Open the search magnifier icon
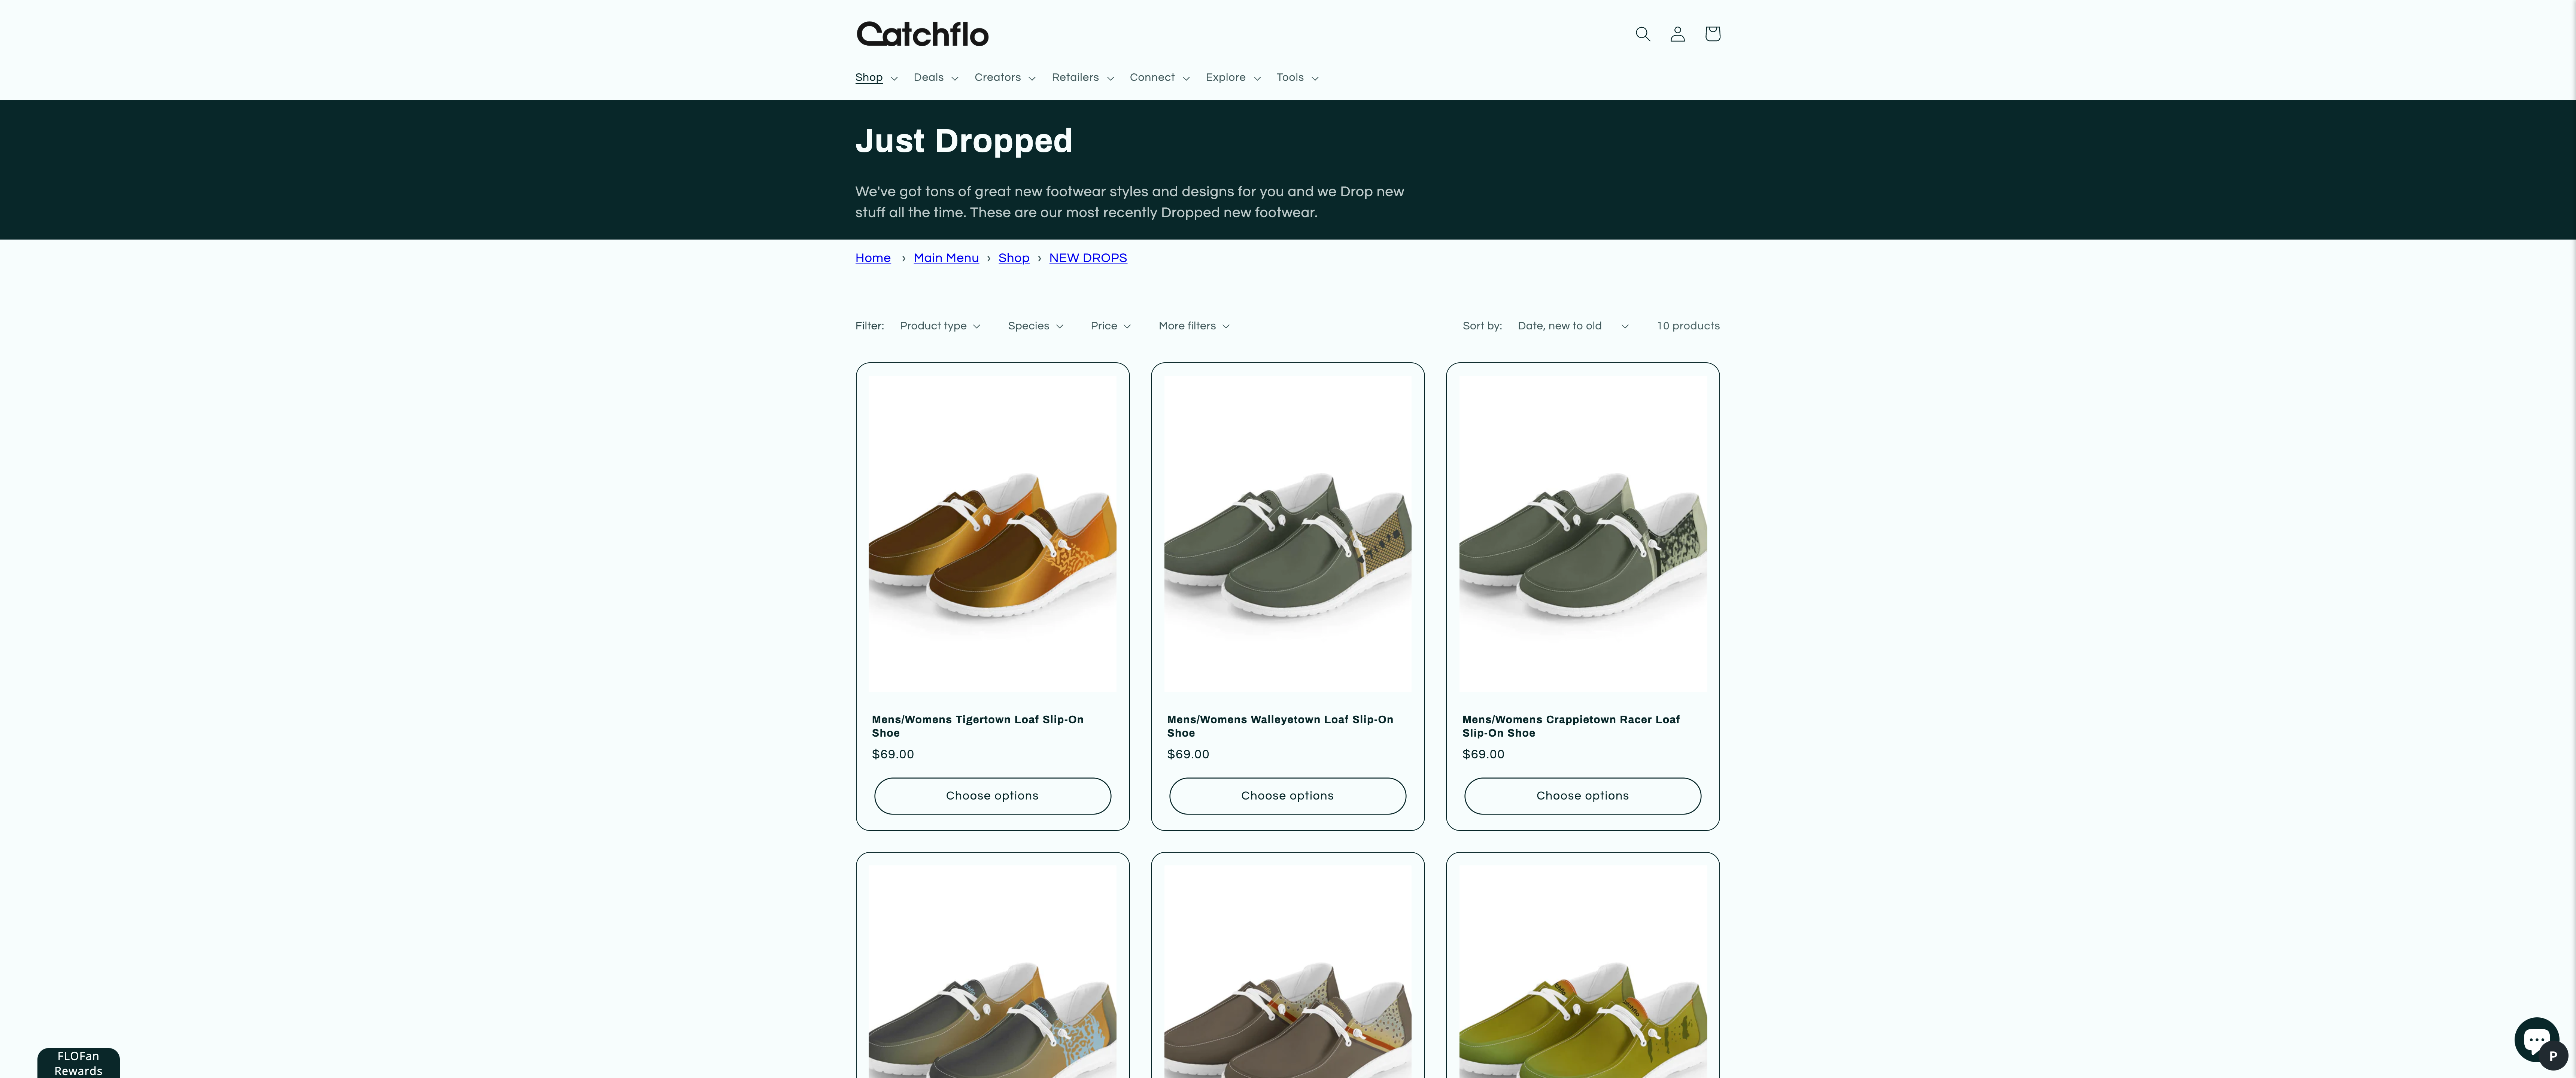Image resolution: width=2576 pixels, height=1078 pixels. pyautogui.click(x=1642, y=34)
